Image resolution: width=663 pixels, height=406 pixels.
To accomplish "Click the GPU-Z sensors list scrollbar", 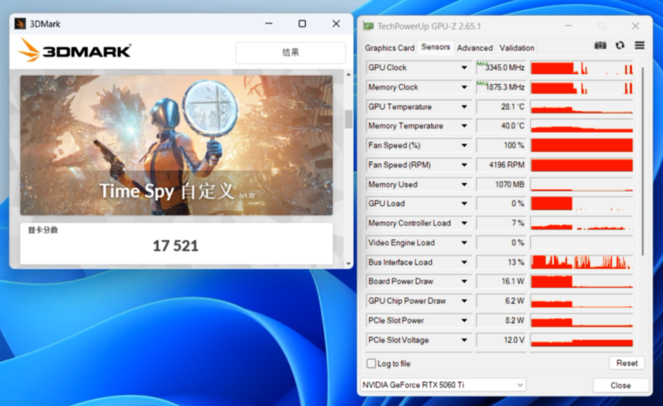I will click(643, 161).
